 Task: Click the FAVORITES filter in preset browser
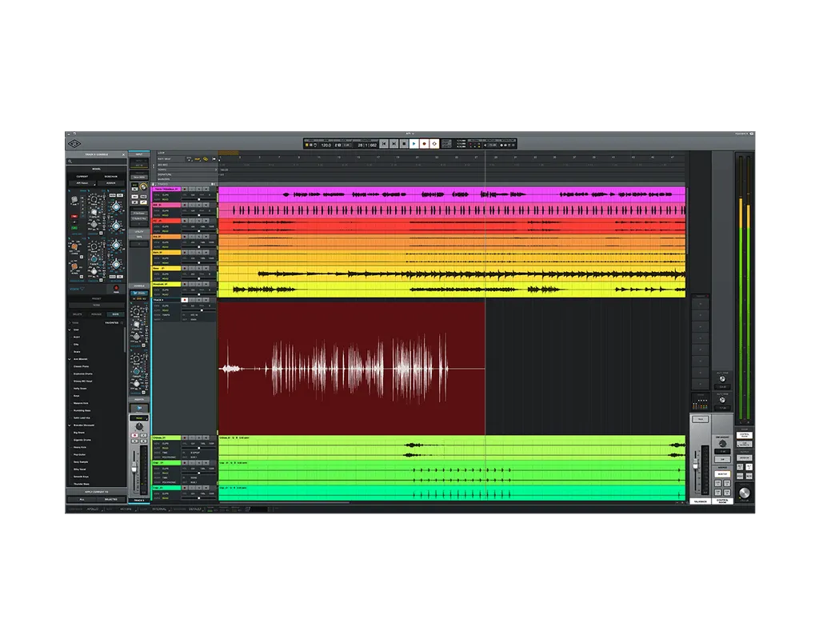[x=112, y=323]
